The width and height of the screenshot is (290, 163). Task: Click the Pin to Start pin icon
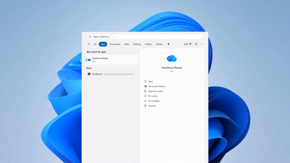(x=145, y=96)
